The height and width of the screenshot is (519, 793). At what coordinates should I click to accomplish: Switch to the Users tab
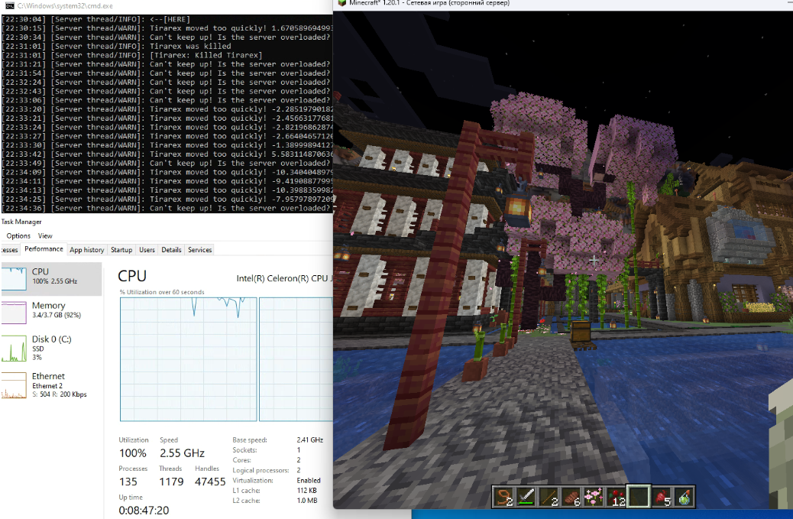147,250
